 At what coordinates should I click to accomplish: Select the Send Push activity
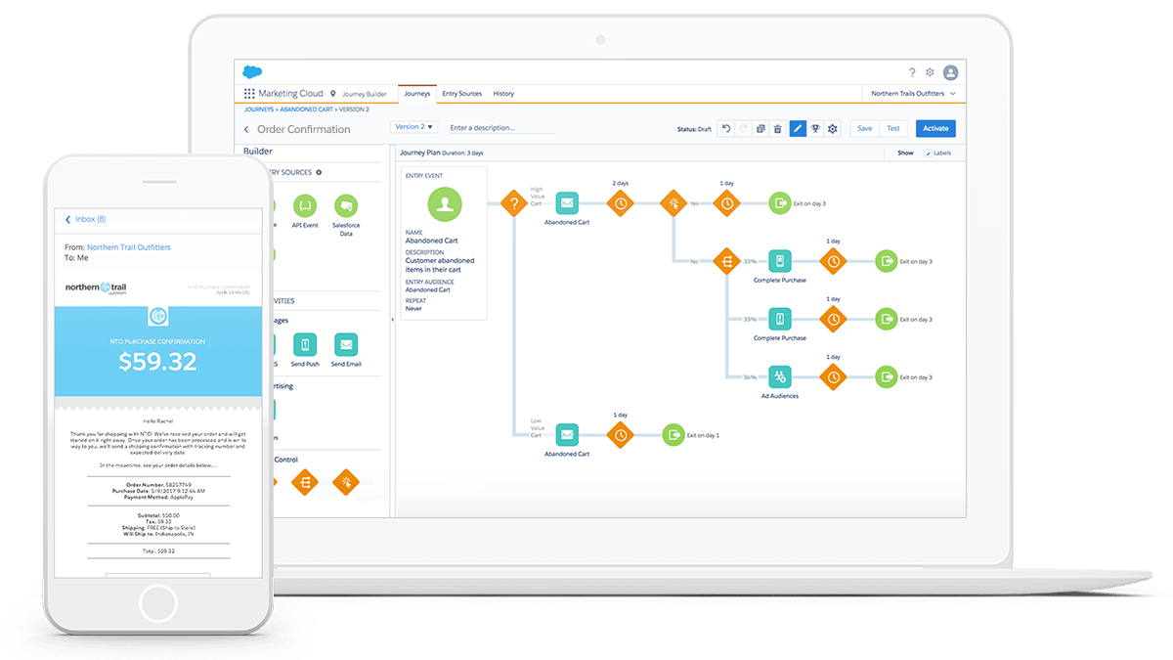click(x=305, y=344)
